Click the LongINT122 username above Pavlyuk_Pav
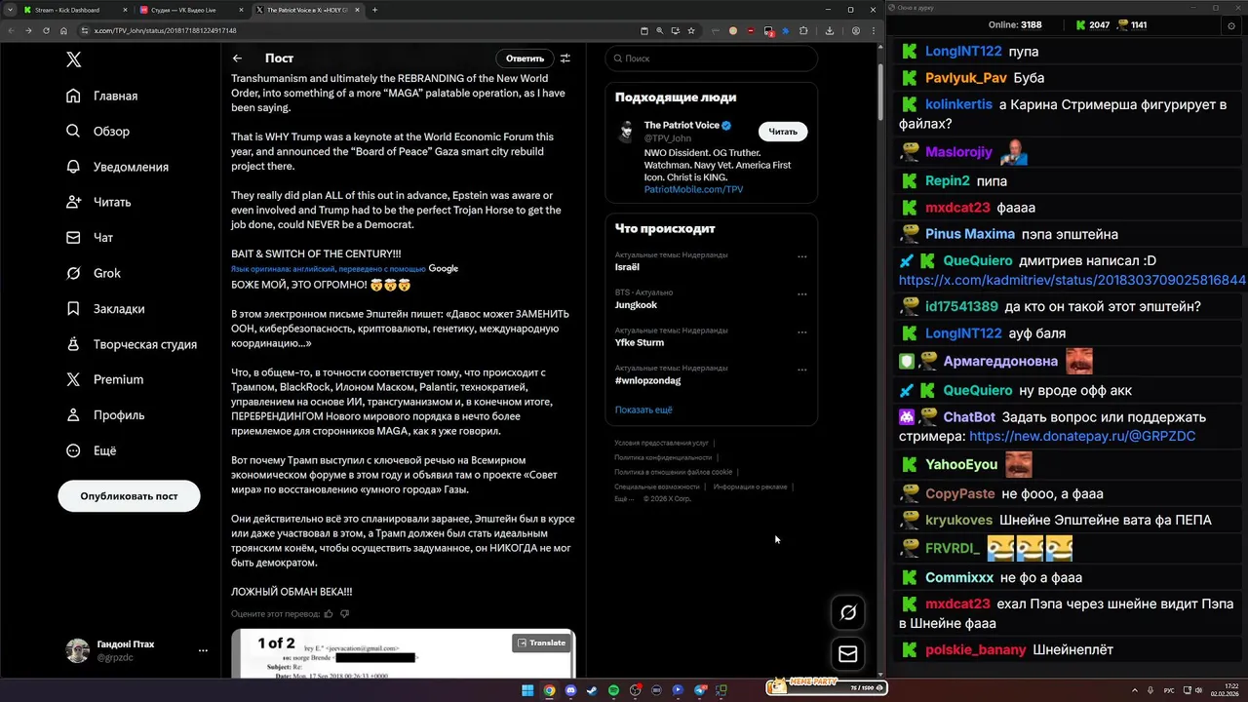The image size is (1248, 702). (963, 51)
